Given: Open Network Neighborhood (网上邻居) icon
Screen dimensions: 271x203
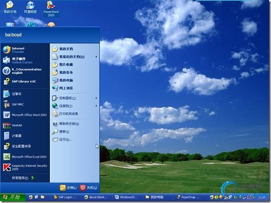Looking at the screenshot, I should 55,88.
